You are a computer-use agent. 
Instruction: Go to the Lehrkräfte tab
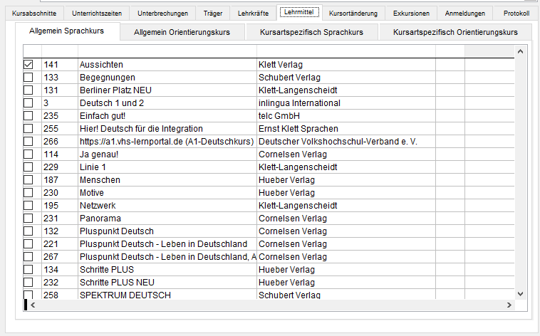tap(253, 14)
